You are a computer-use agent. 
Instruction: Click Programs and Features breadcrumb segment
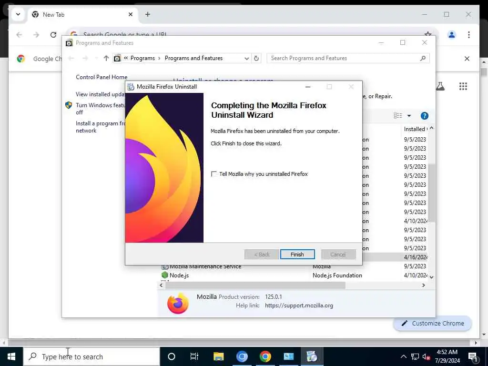(193, 58)
